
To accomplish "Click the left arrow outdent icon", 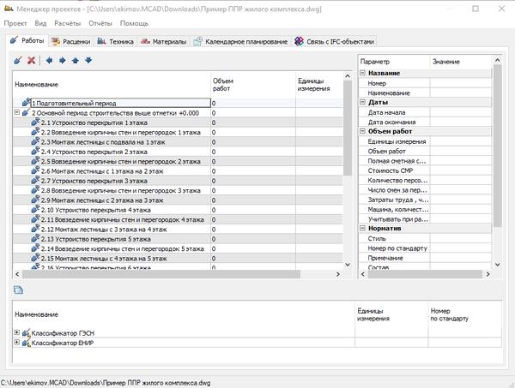I will 49,60.
